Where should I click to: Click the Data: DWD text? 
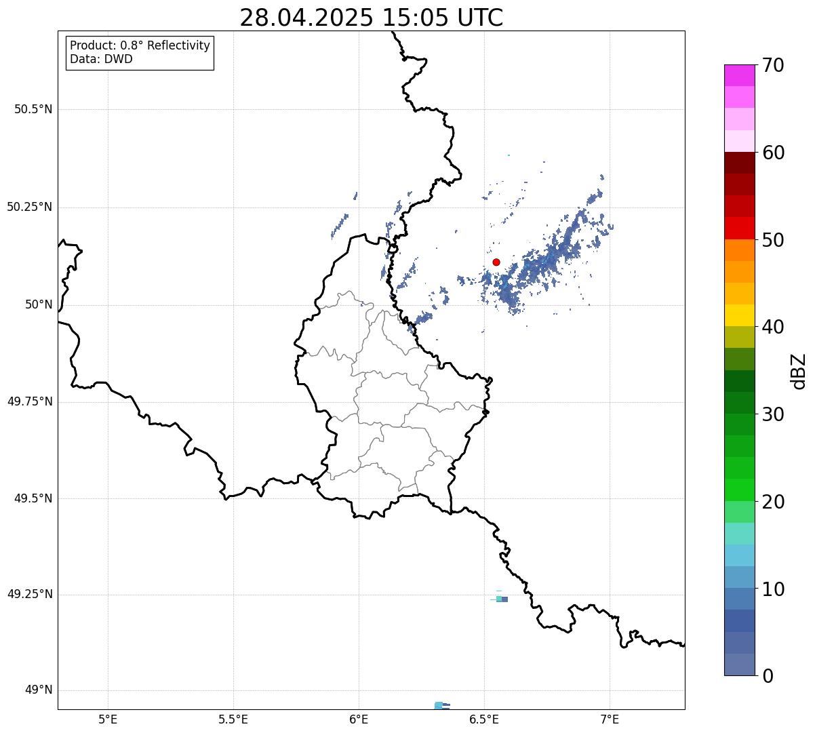[x=101, y=59]
